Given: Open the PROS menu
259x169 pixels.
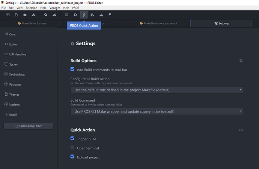Looking at the screenshot, I should coord(76,8).
